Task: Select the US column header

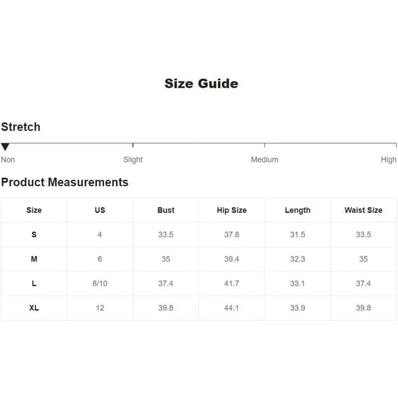Action: (99, 210)
